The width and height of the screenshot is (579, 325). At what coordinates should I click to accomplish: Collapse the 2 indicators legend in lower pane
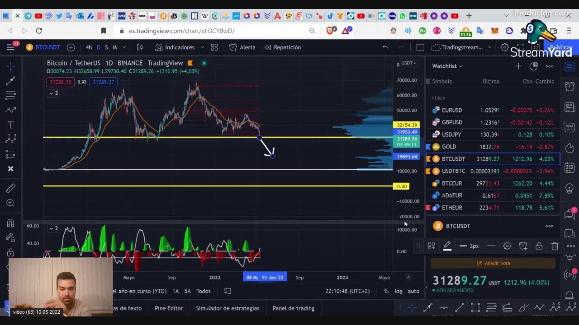point(53,228)
